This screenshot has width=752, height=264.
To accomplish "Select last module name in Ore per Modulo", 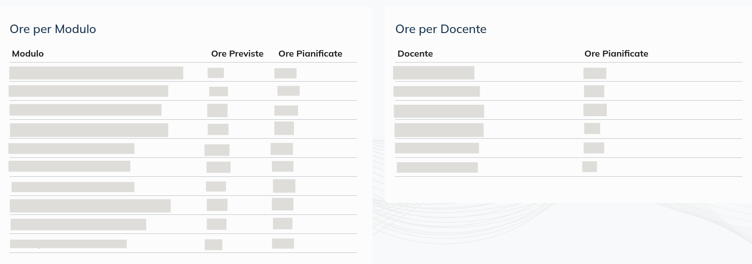I will [x=68, y=244].
